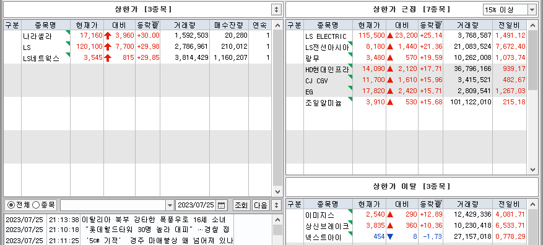The image size is (543, 245).
Task: Click the blue down triangle in 넥스트아이 row
Action: [x=390, y=237]
